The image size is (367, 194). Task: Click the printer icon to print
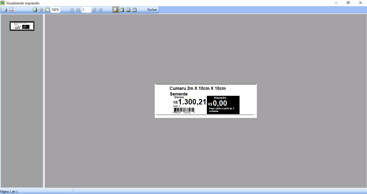[5, 10]
